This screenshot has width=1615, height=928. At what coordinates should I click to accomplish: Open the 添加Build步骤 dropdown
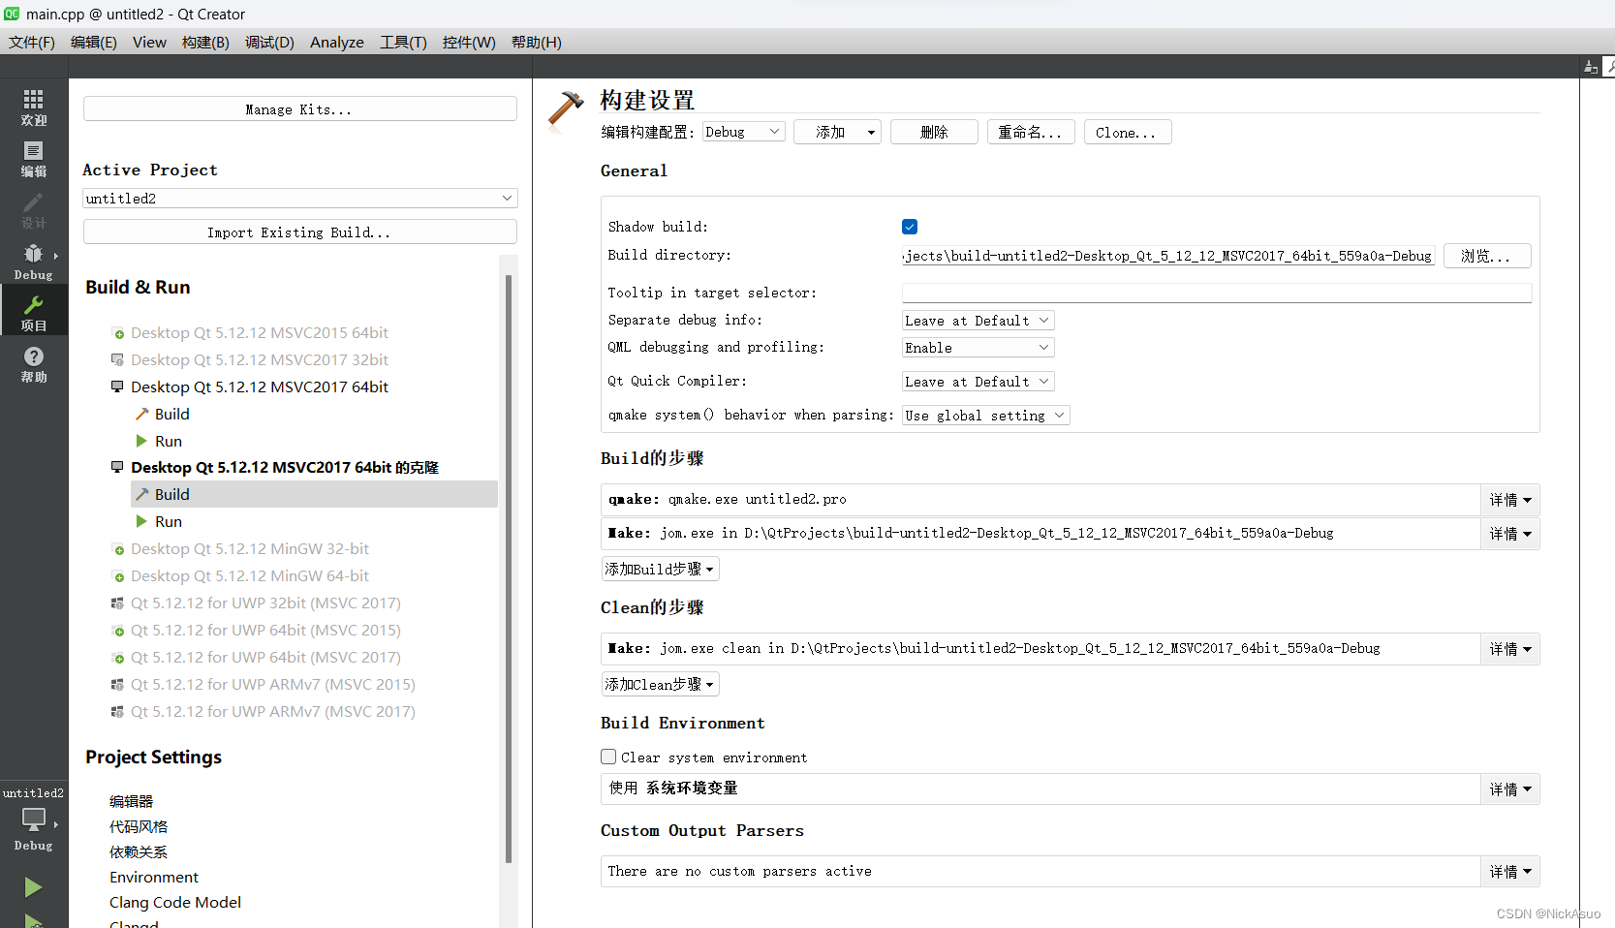(x=660, y=569)
